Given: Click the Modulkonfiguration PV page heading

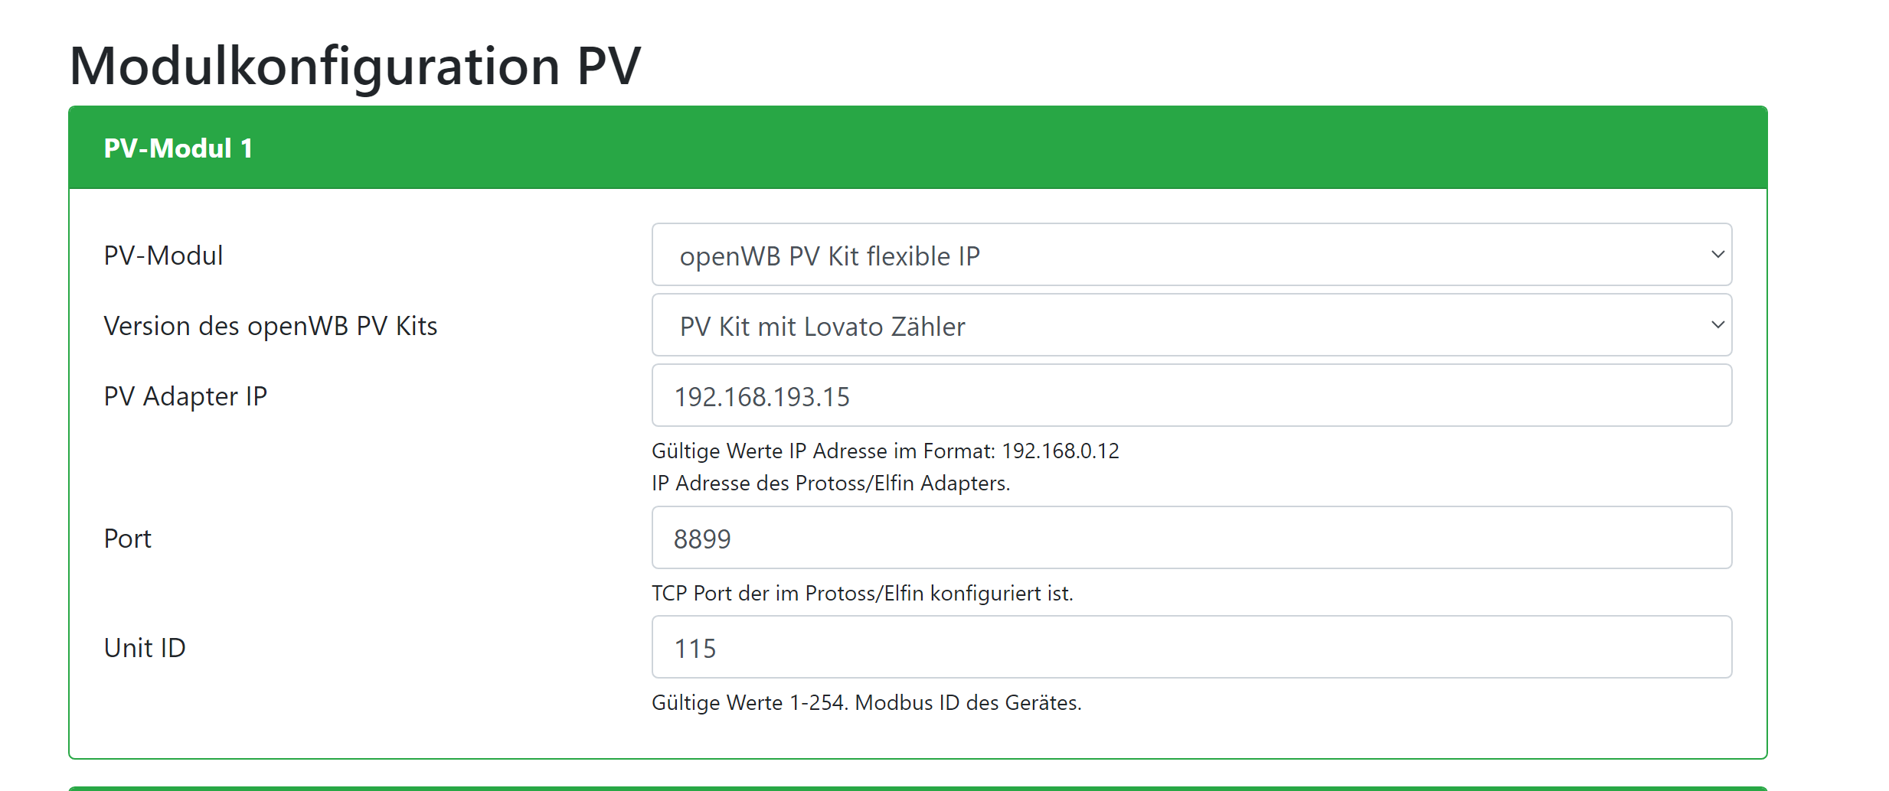Looking at the screenshot, I should pyautogui.click(x=355, y=66).
